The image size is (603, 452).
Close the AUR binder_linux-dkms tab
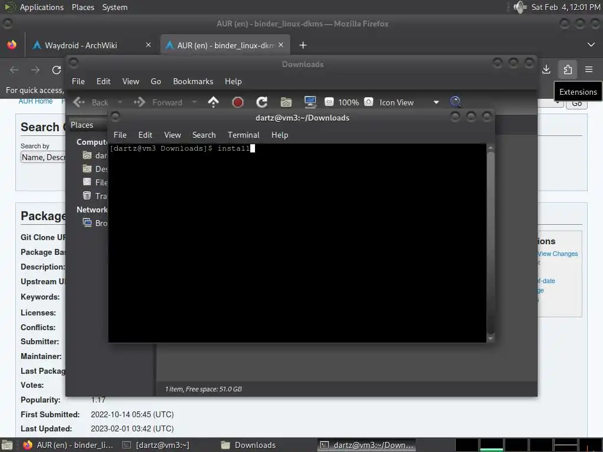(281, 45)
